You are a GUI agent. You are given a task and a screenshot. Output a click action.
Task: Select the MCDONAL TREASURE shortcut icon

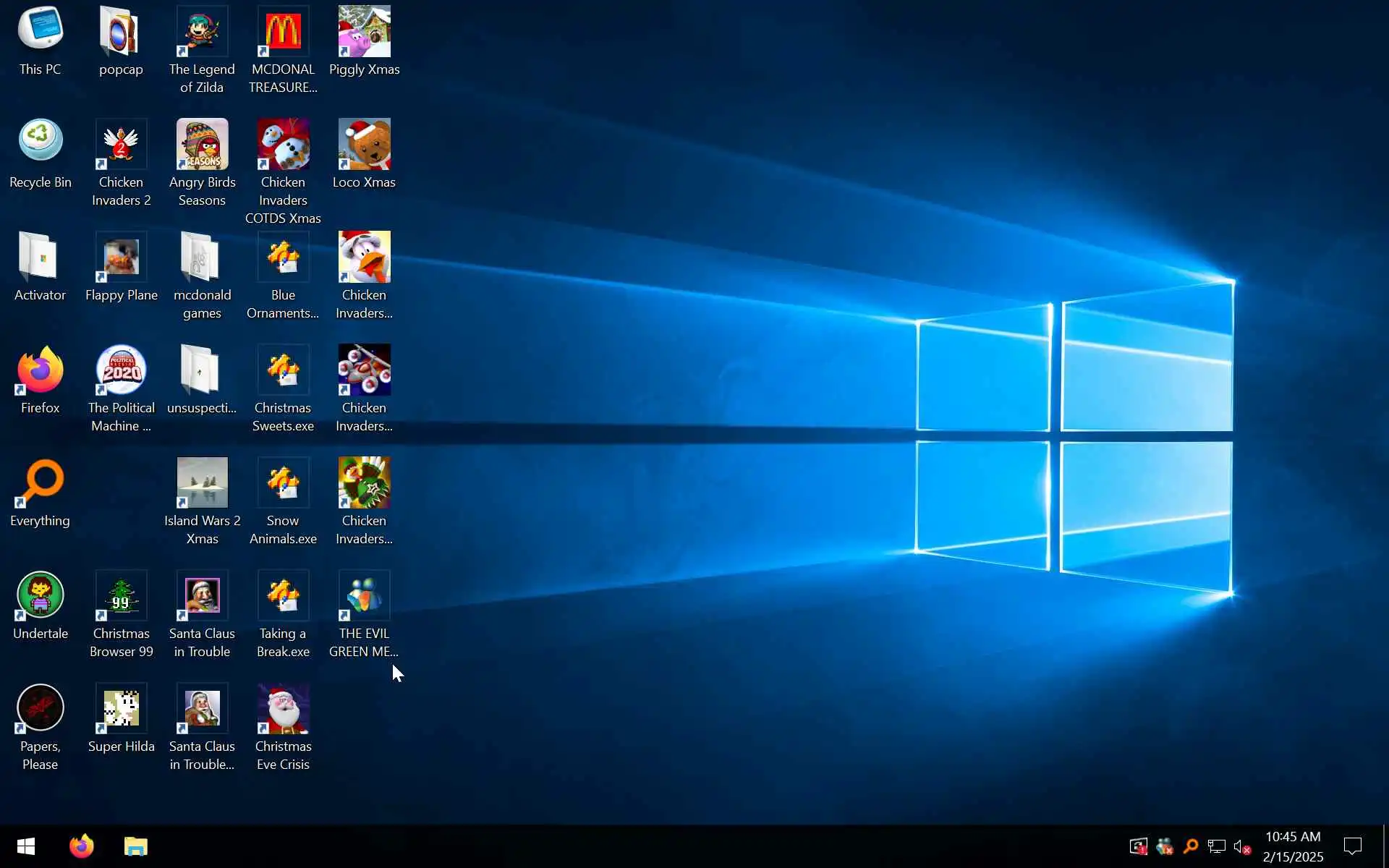[283, 32]
